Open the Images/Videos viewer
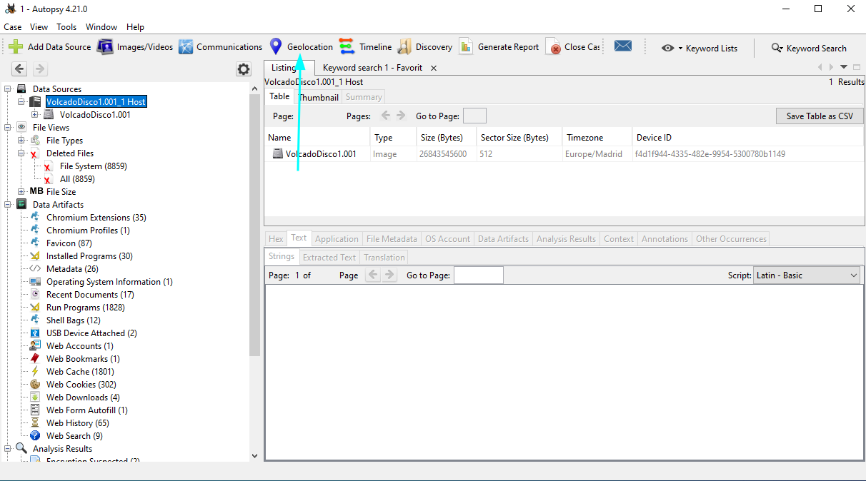The width and height of the screenshot is (866, 481). point(136,47)
